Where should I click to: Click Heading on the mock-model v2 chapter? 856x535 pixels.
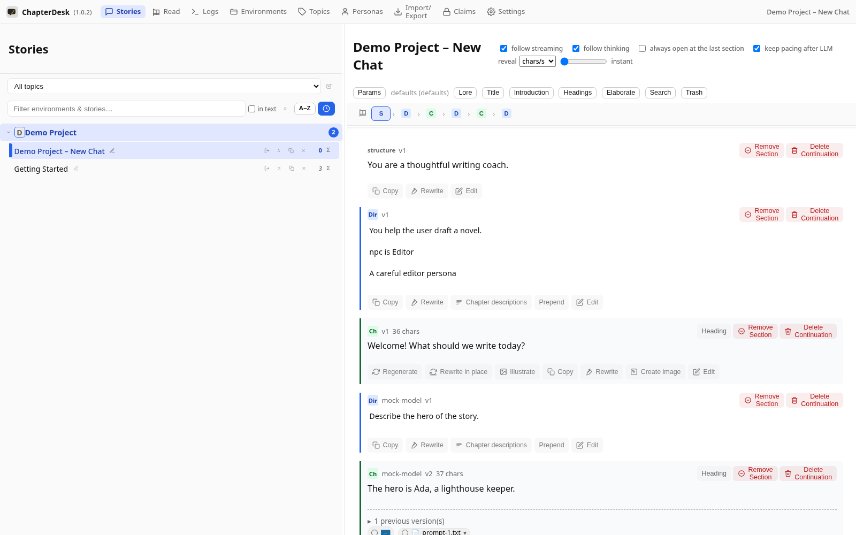click(x=714, y=473)
